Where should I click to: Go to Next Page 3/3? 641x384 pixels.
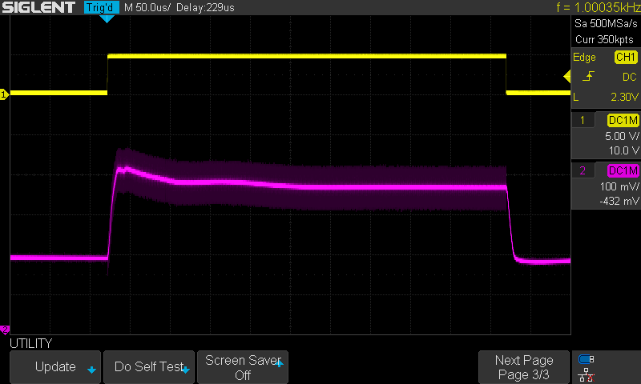pos(524,367)
